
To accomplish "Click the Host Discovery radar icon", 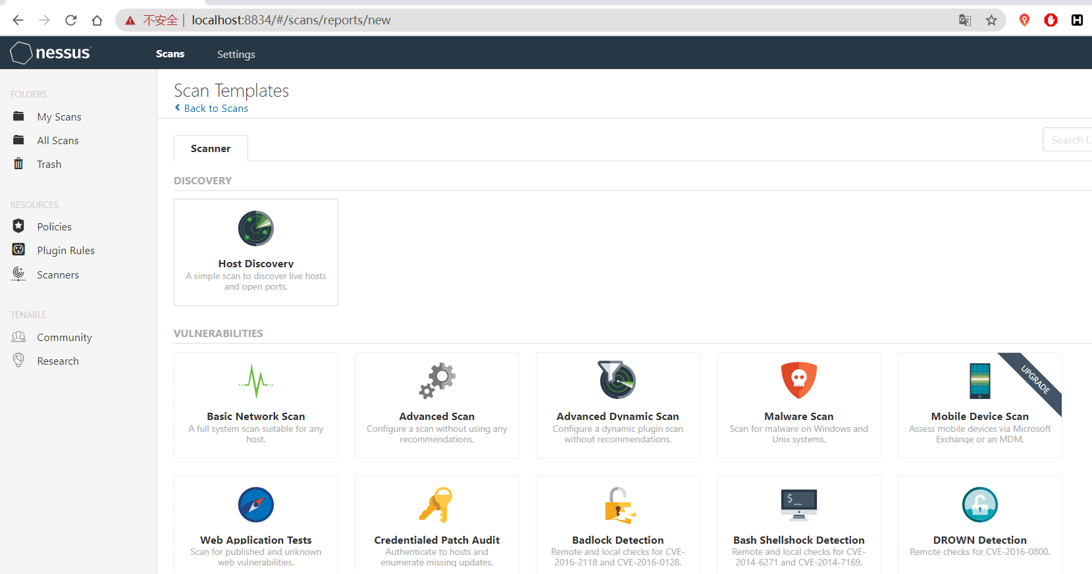I will pyautogui.click(x=256, y=228).
